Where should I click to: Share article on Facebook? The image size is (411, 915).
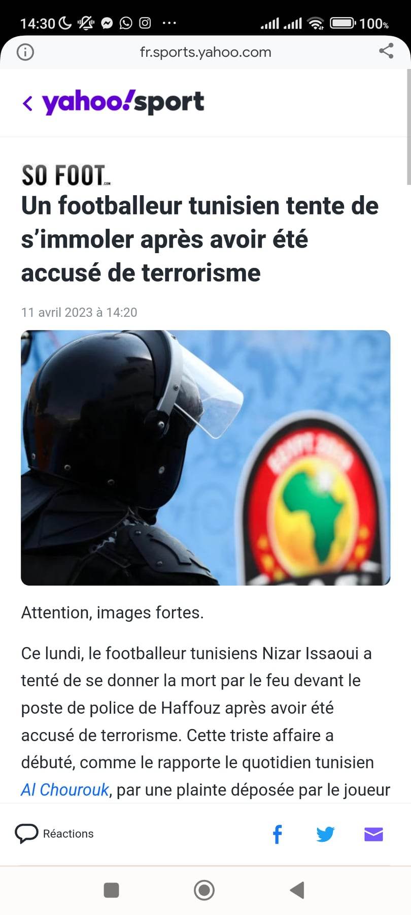277,834
